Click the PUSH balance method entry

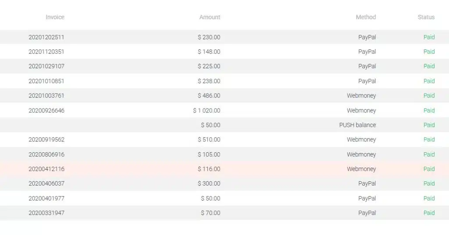pos(357,125)
